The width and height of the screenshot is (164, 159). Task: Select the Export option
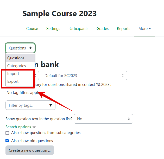[13, 81]
